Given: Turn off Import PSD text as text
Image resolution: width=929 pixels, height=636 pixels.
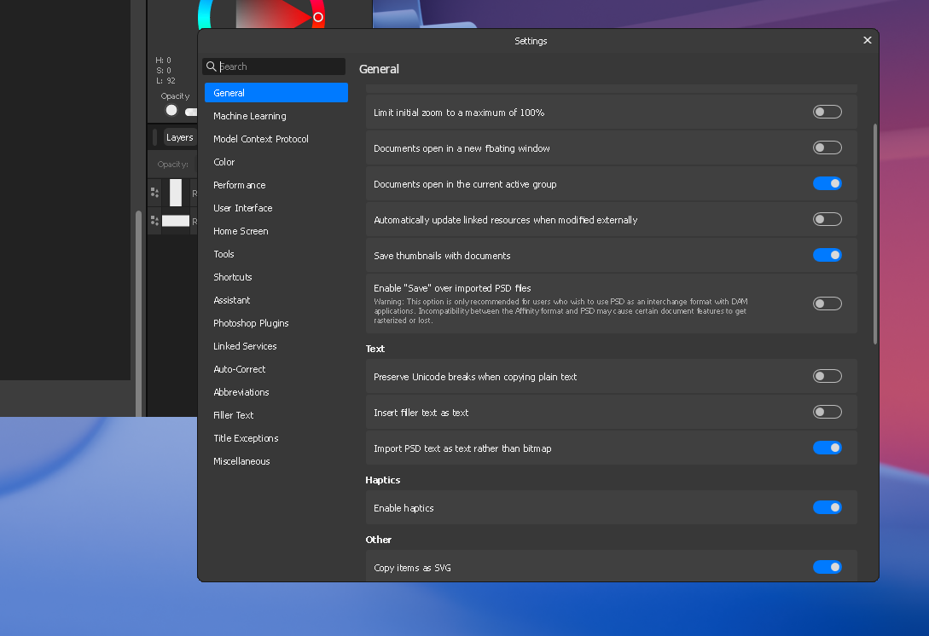Looking at the screenshot, I should [827, 448].
